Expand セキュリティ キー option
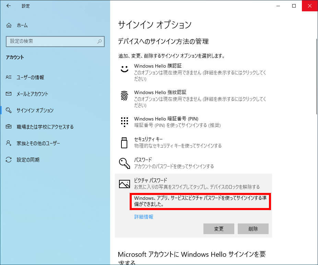The width and height of the screenshot is (318, 265). [x=193, y=142]
